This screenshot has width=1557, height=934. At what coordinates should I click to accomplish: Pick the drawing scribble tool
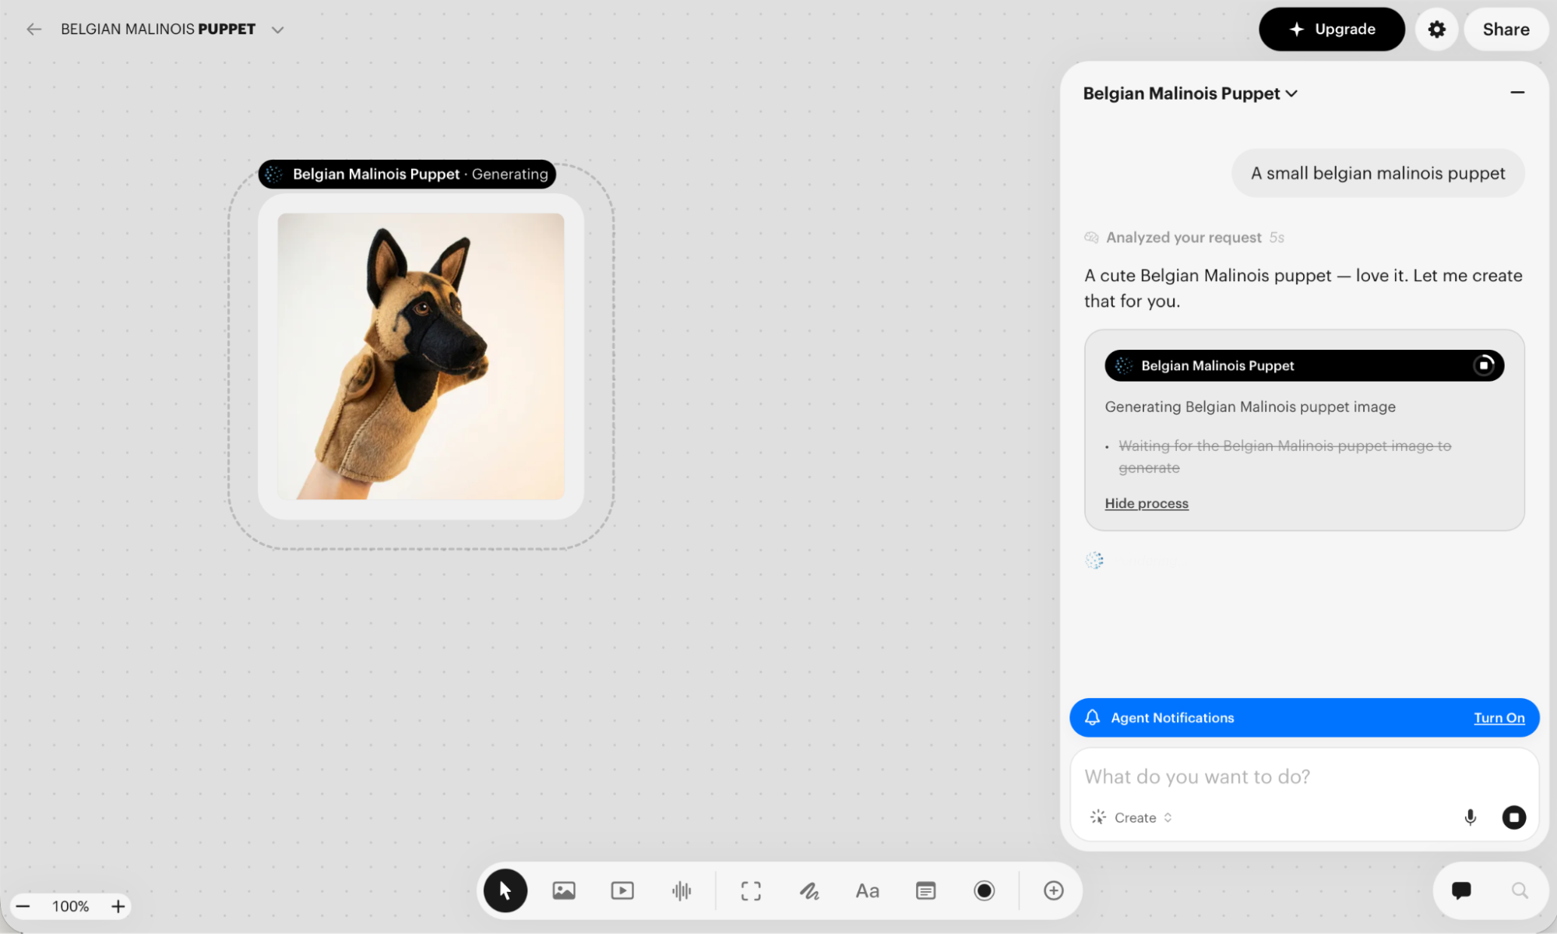[809, 890]
